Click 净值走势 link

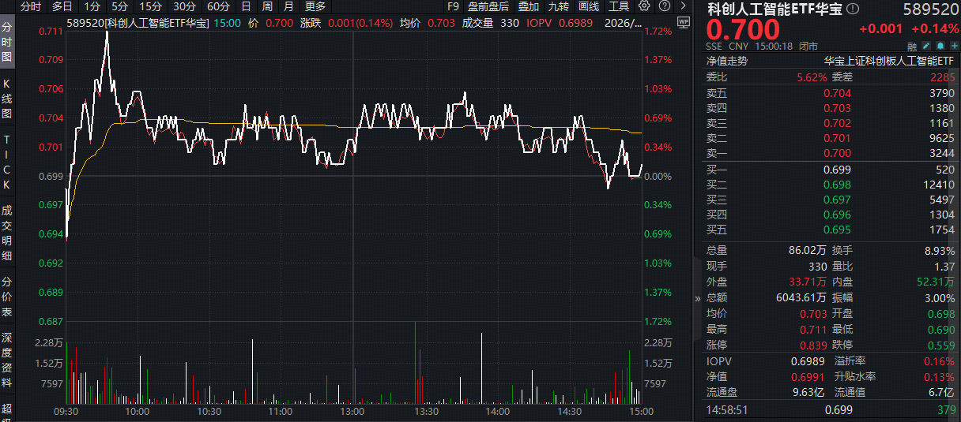point(726,61)
